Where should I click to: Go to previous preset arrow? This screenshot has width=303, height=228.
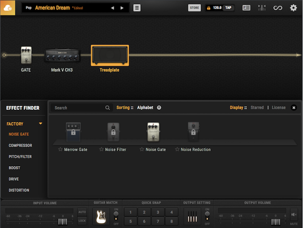tap(112, 8)
